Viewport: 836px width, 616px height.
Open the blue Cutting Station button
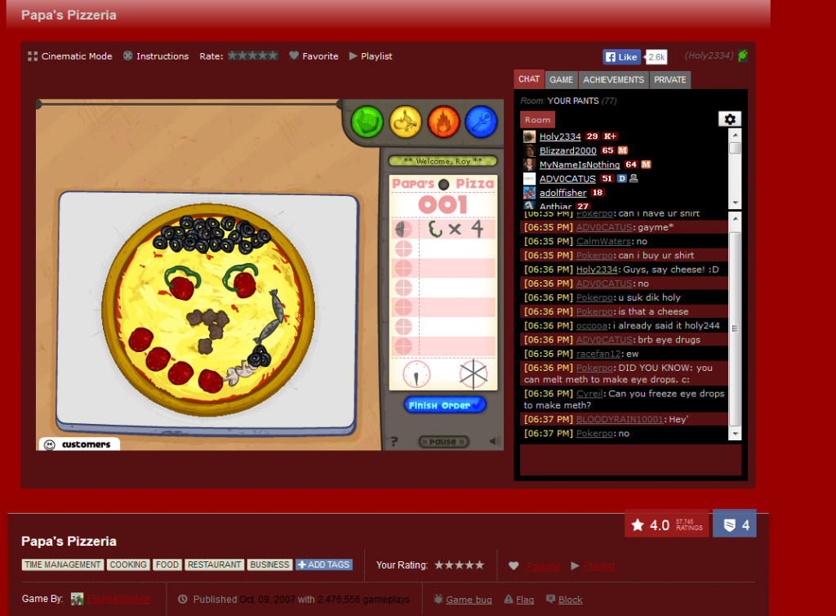pos(482,122)
